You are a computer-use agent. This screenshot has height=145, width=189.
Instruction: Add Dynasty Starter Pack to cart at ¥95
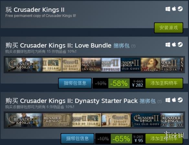tap(164, 139)
